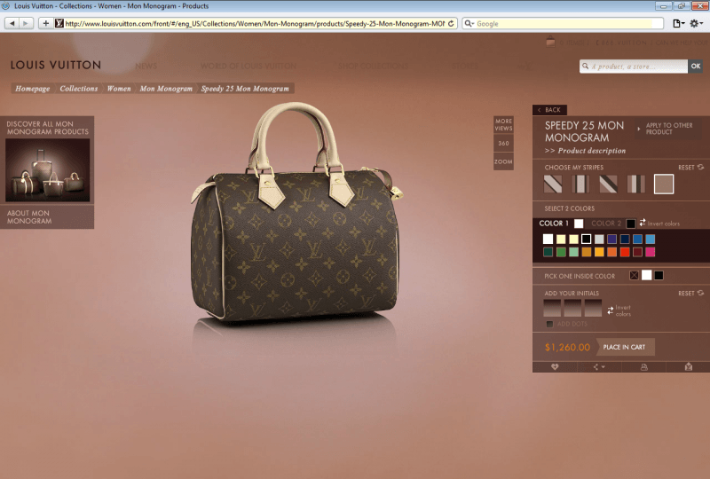Pick the navy blue color swatch
Image resolution: width=710 pixels, height=479 pixels.
[x=625, y=239]
